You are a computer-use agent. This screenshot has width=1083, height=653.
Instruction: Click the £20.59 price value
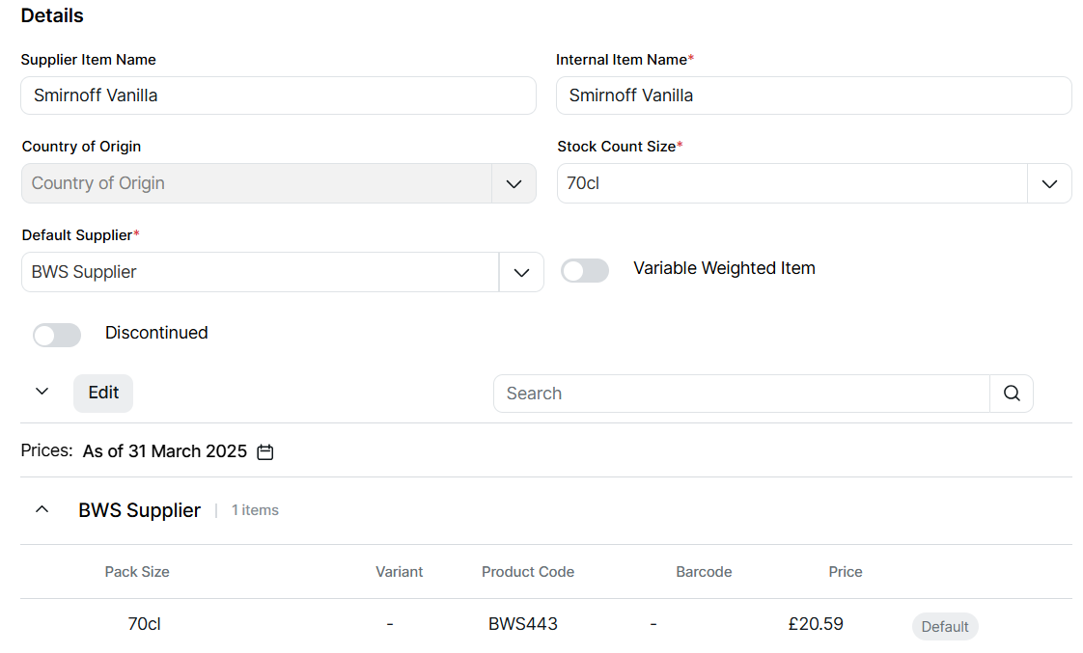tap(816, 624)
